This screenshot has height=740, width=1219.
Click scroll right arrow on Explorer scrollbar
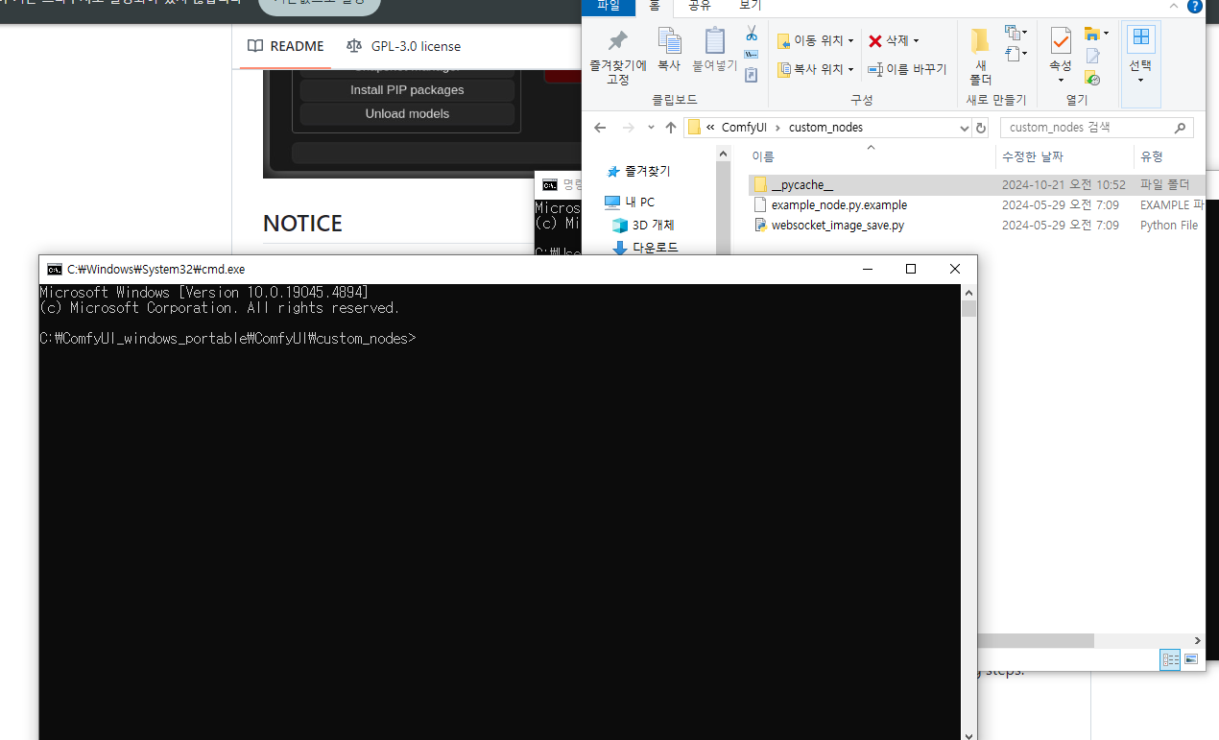click(1198, 640)
